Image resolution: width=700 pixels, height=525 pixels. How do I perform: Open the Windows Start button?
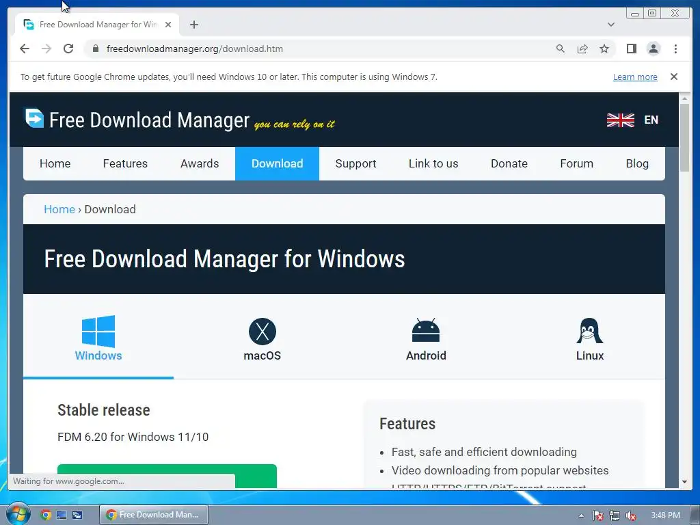(18, 514)
